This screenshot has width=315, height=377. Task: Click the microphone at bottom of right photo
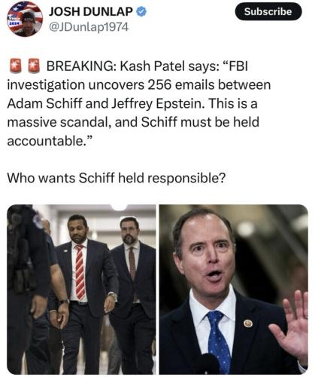tap(211, 364)
